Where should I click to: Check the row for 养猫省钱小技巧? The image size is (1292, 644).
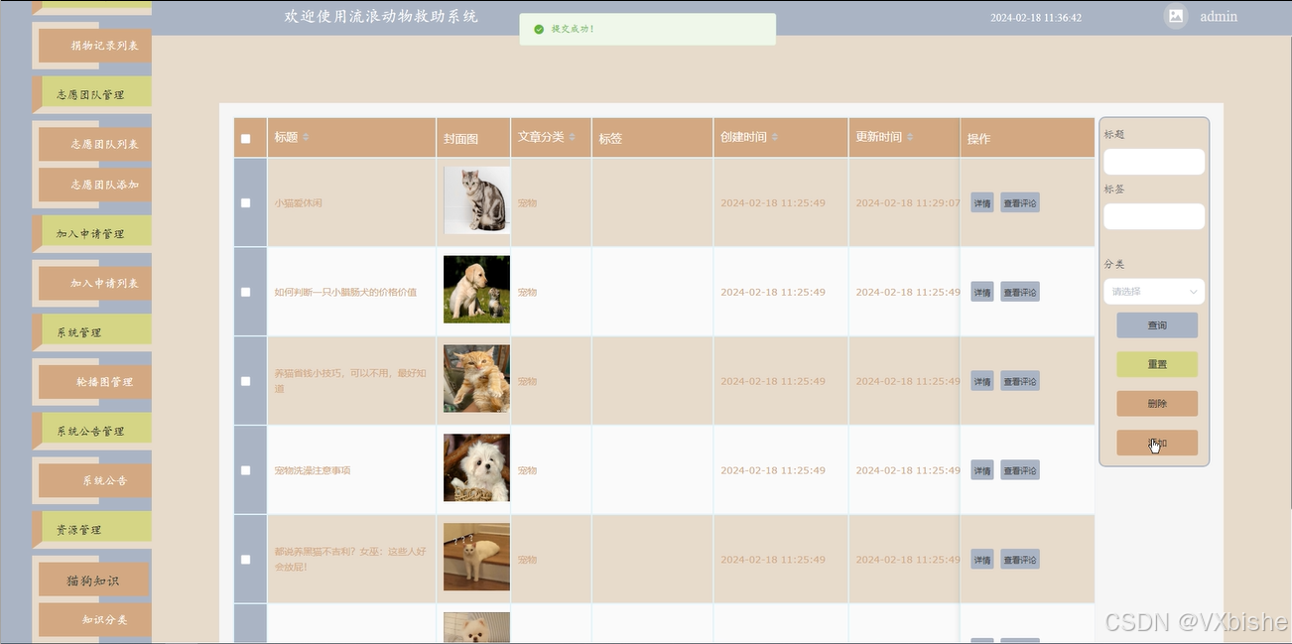point(246,381)
